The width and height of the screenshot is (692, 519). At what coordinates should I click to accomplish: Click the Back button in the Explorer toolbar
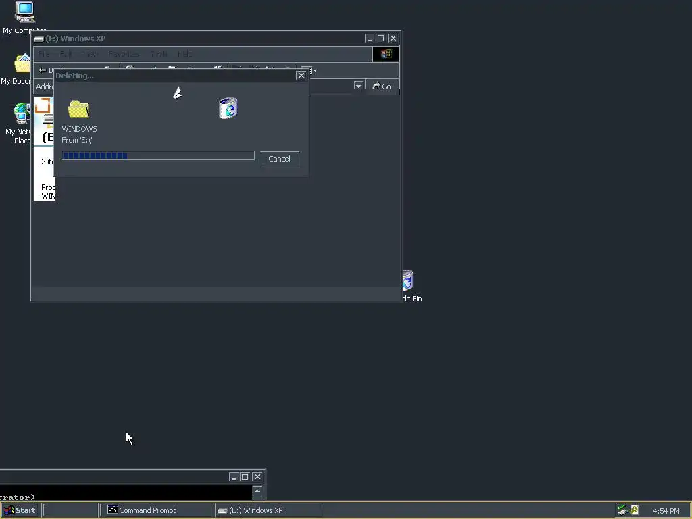pyautogui.click(x=46, y=70)
